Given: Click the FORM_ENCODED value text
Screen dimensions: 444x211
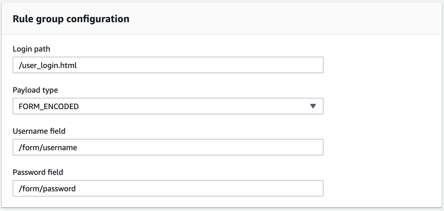Looking at the screenshot, I should [49, 106].
